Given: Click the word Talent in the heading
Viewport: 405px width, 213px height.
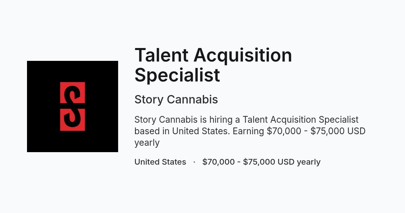Looking at the screenshot, I should pyautogui.click(x=161, y=55).
